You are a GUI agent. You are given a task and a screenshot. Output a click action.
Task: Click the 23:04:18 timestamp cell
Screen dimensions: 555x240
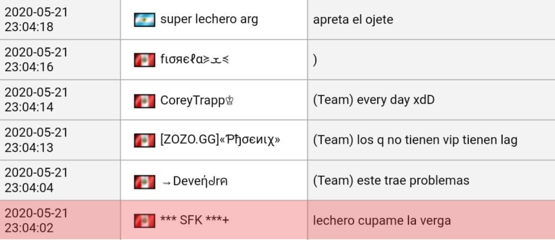pos(36,19)
